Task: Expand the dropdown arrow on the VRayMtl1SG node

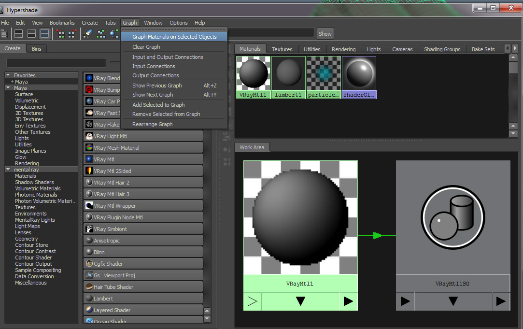Action: point(452,301)
